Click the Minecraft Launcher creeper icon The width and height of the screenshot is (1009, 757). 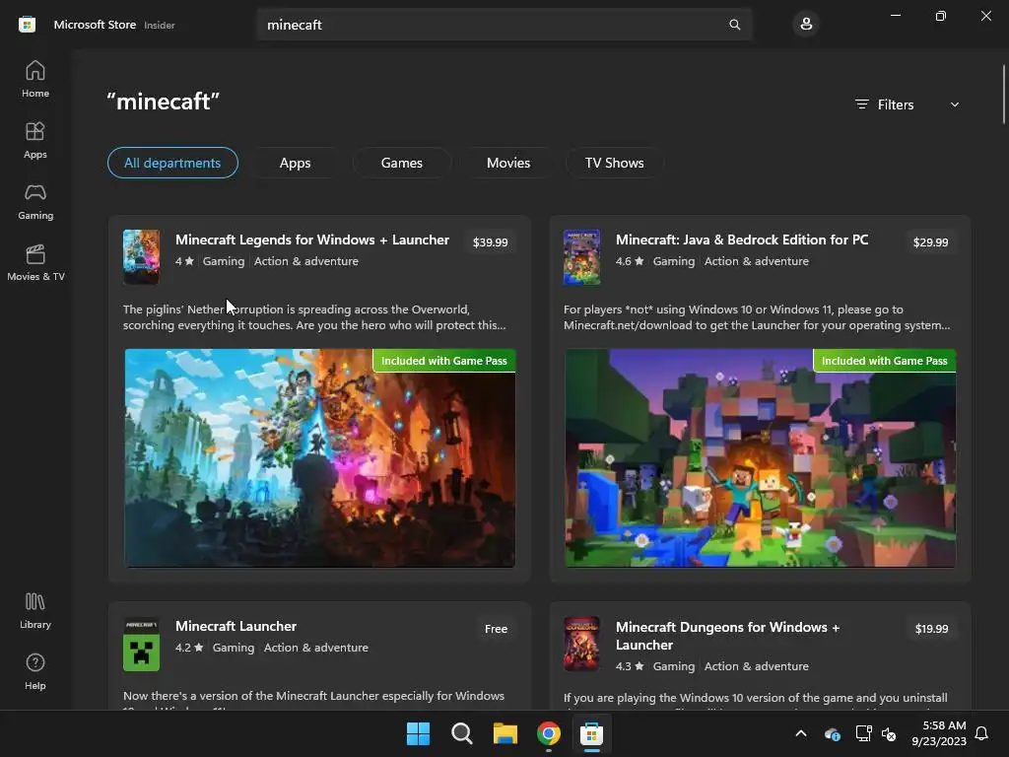[x=141, y=644]
